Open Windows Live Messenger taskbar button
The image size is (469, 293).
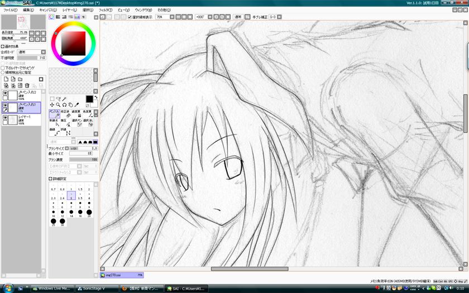[51, 289]
